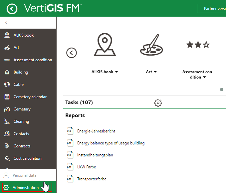Collapse the sidebar with top chevron

(x=6, y=23)
